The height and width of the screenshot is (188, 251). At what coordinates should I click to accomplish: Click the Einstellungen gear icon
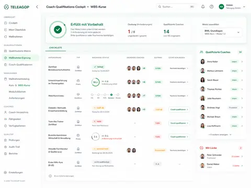coord(5,172)
